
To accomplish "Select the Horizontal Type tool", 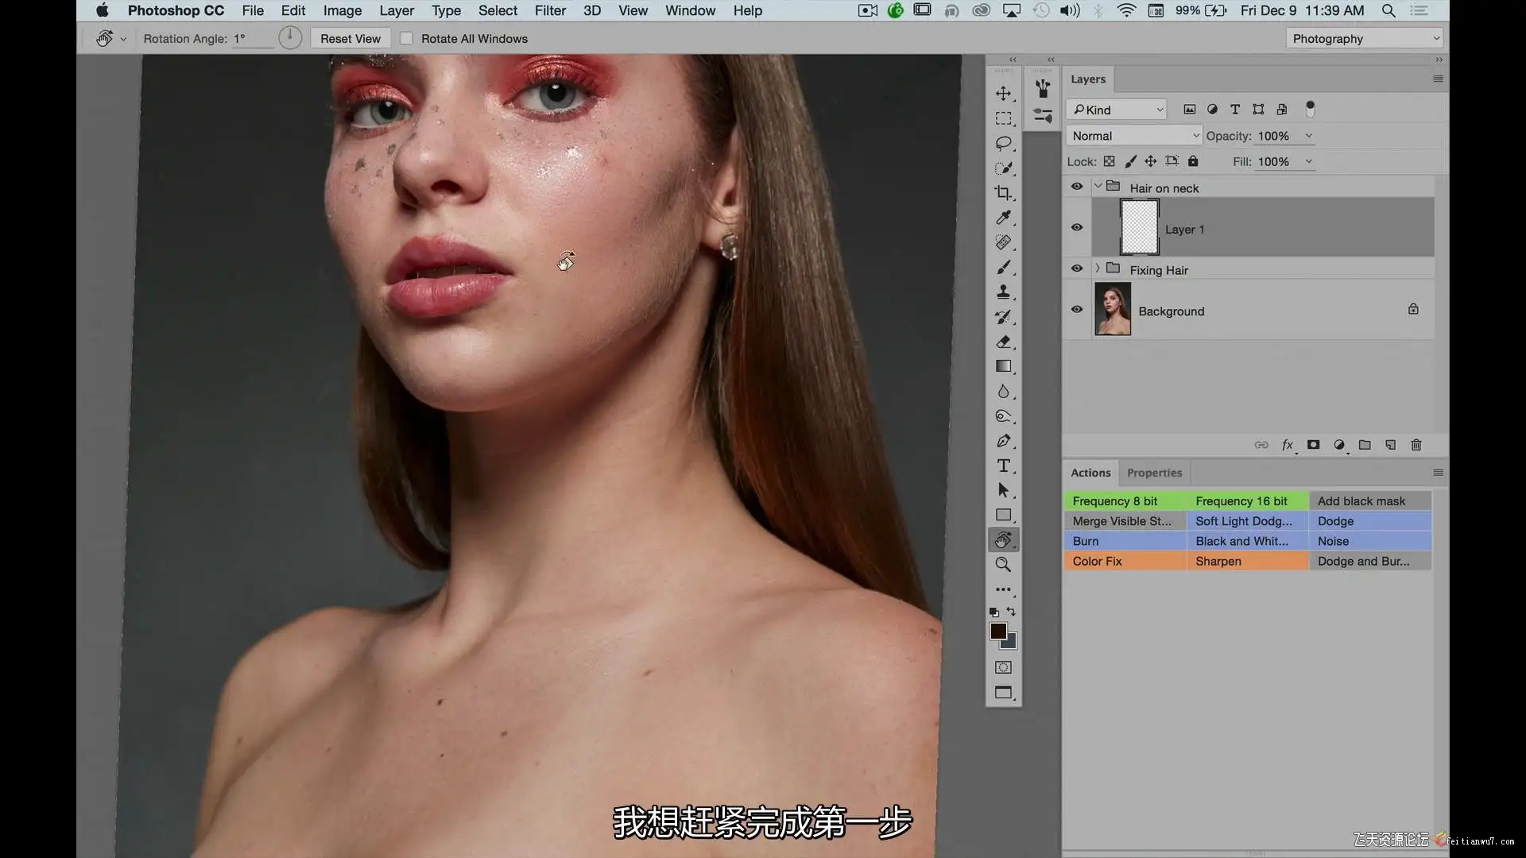I will [x=1003, y=466].
